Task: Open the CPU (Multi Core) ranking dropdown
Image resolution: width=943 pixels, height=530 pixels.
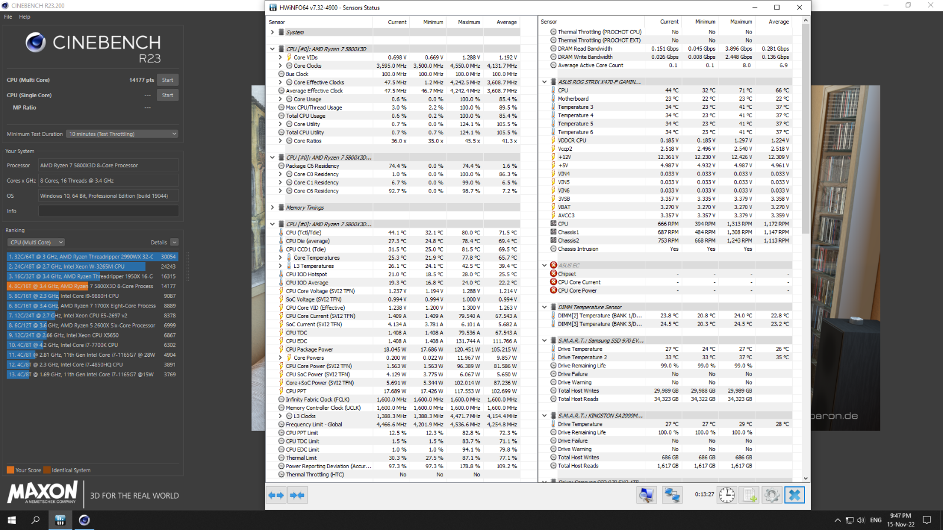Action: click(x=36, y=242)
